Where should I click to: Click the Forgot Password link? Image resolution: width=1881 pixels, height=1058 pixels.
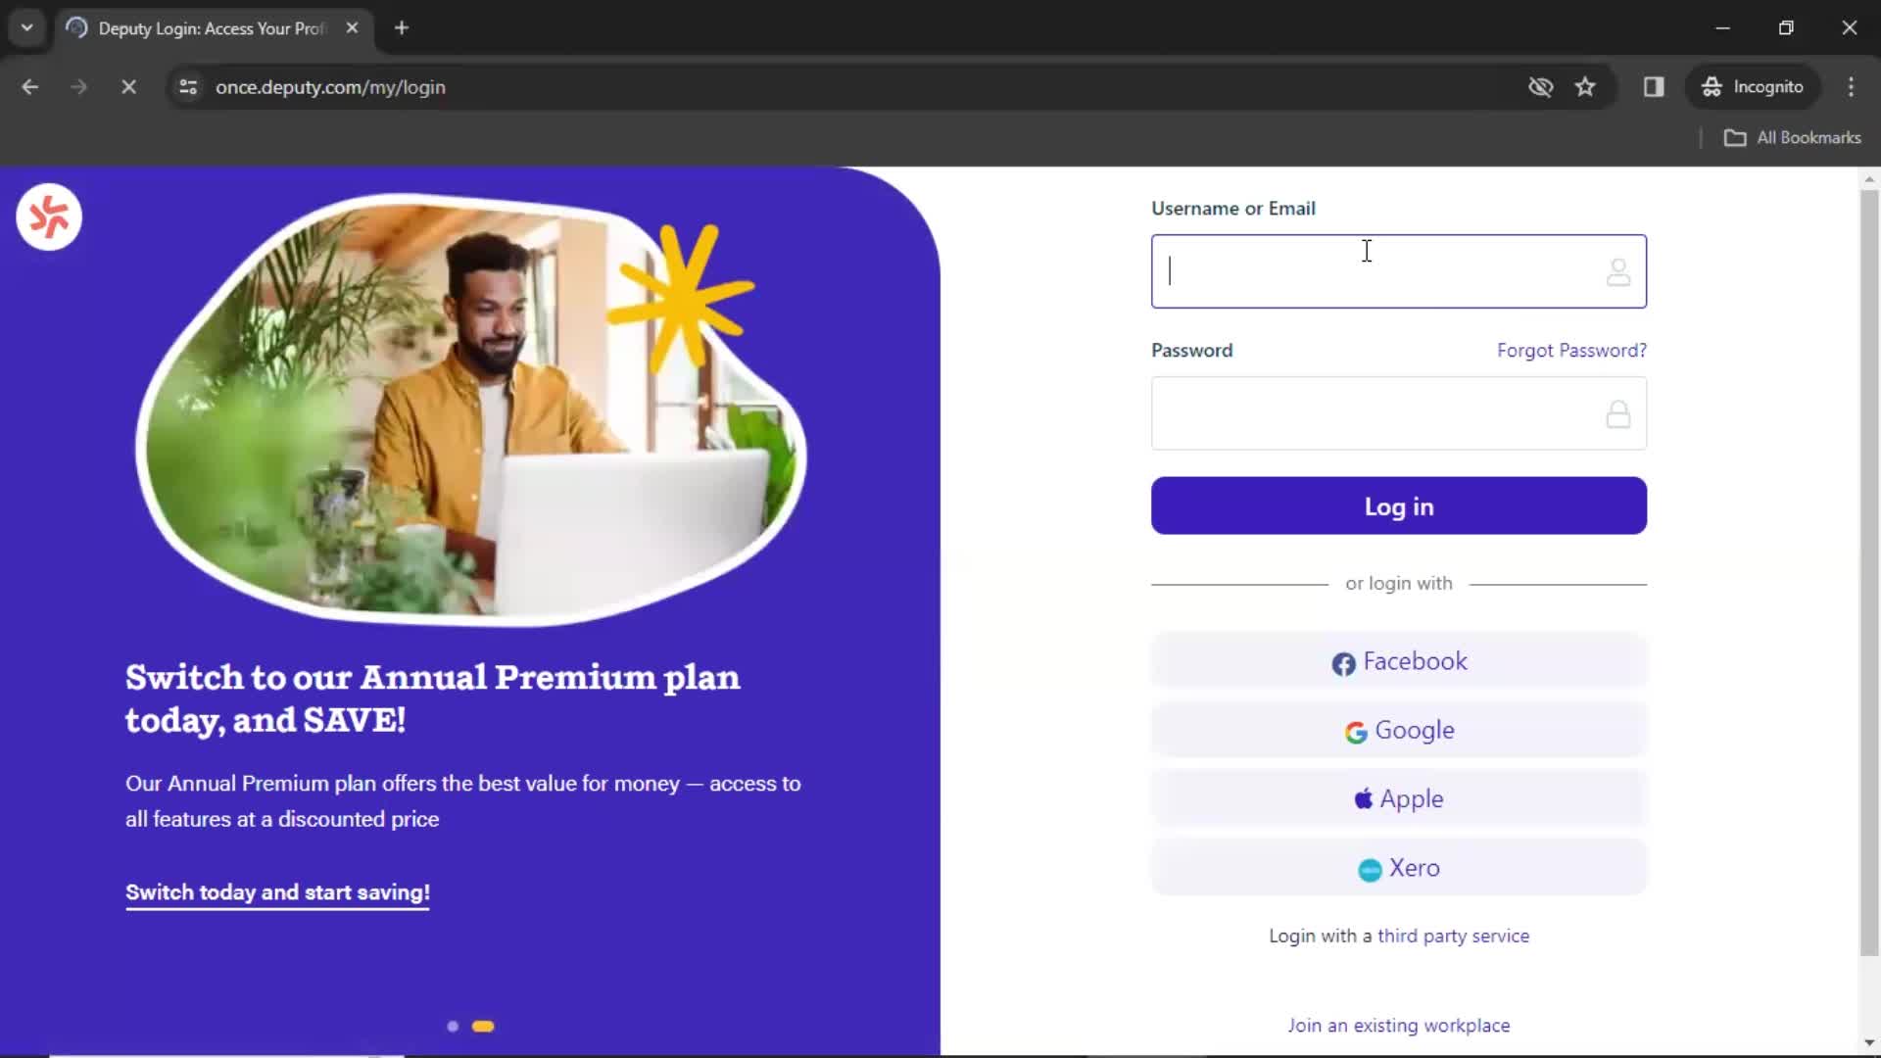point(1572,350)
